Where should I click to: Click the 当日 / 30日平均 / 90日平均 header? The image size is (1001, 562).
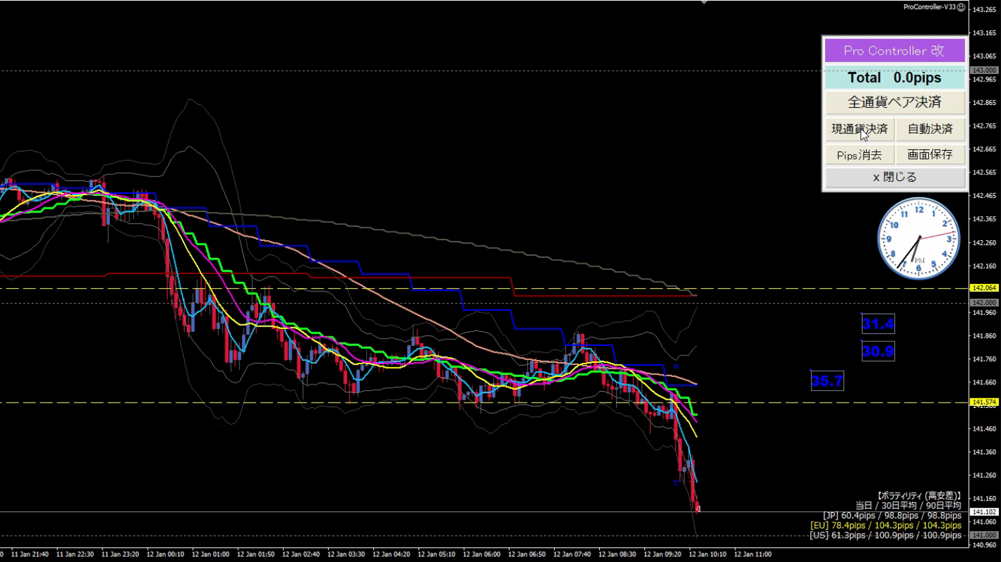click(x=908, y=505)
